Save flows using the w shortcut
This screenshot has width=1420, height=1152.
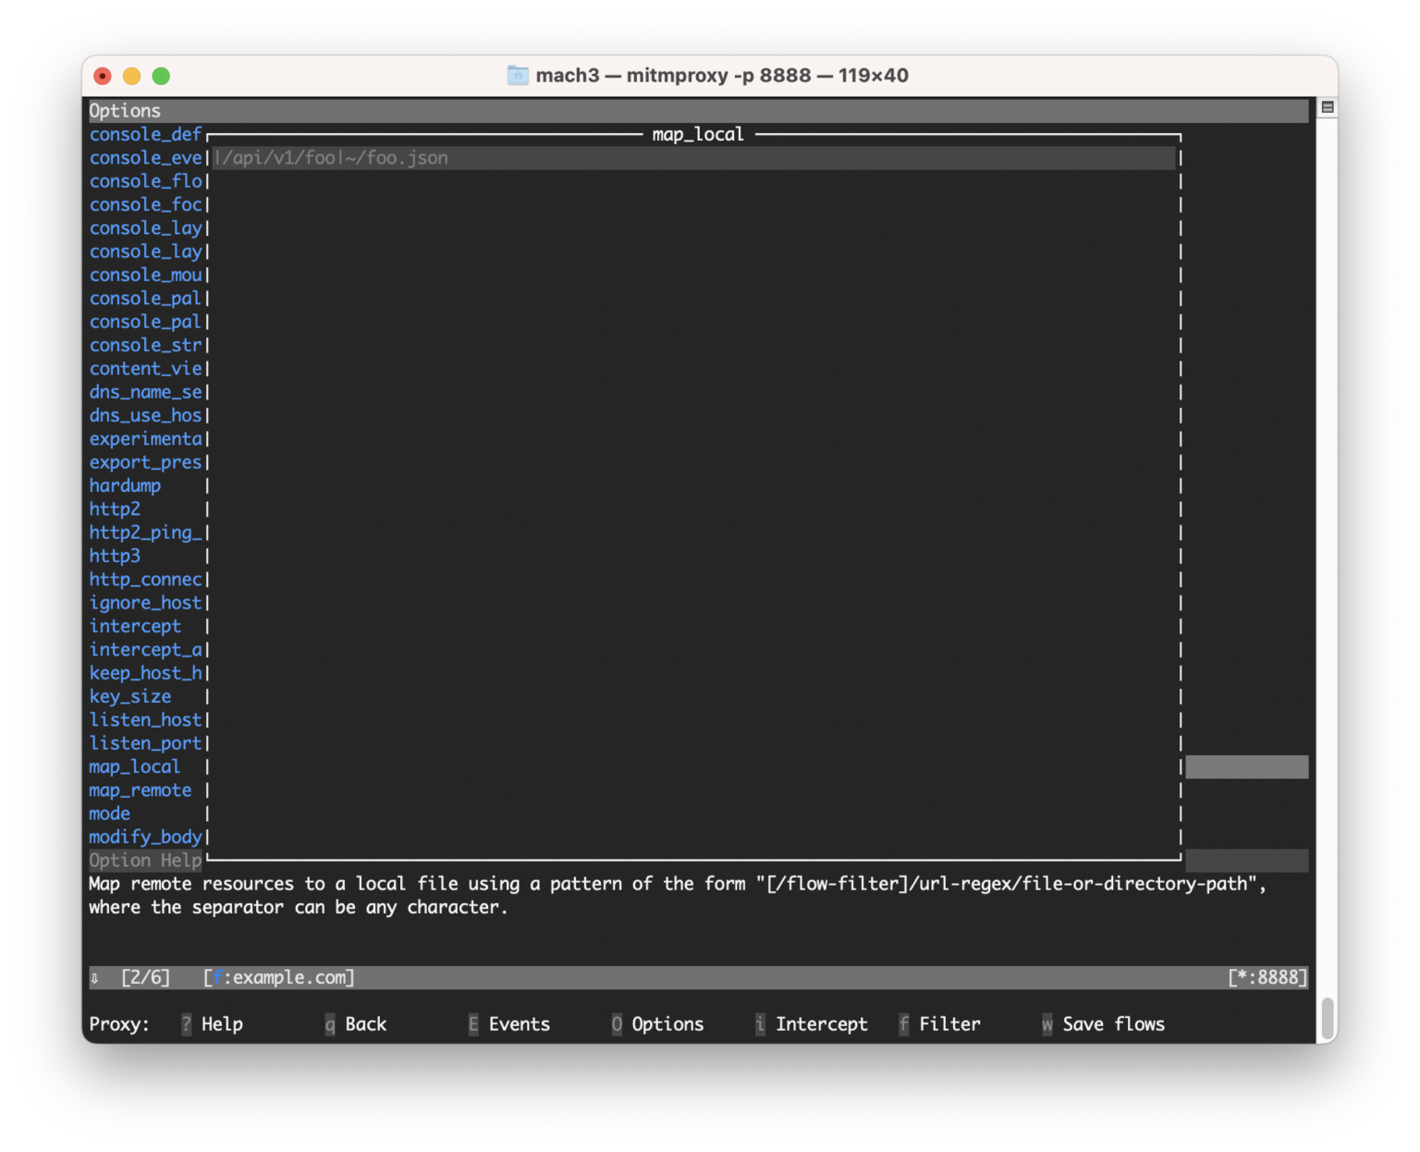click(1104, 1023)
